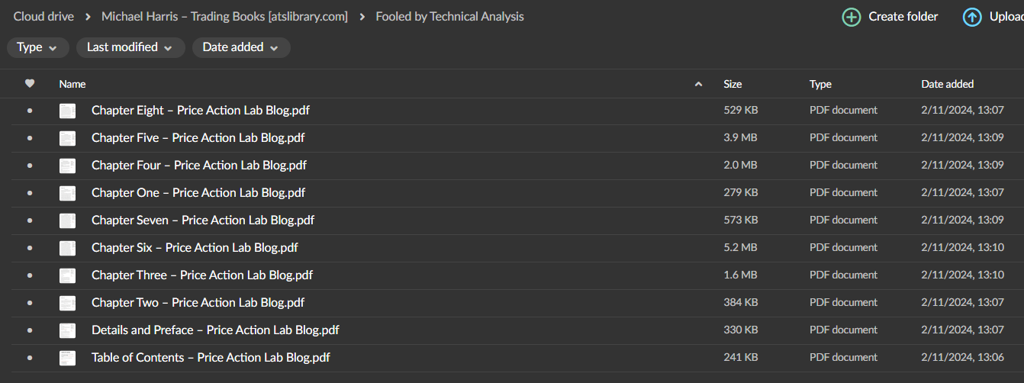The height and width of the screenshot is (383, 1024).
Task: Click the PDF icon for Chapter Five
Action: [x=68, y=138]
